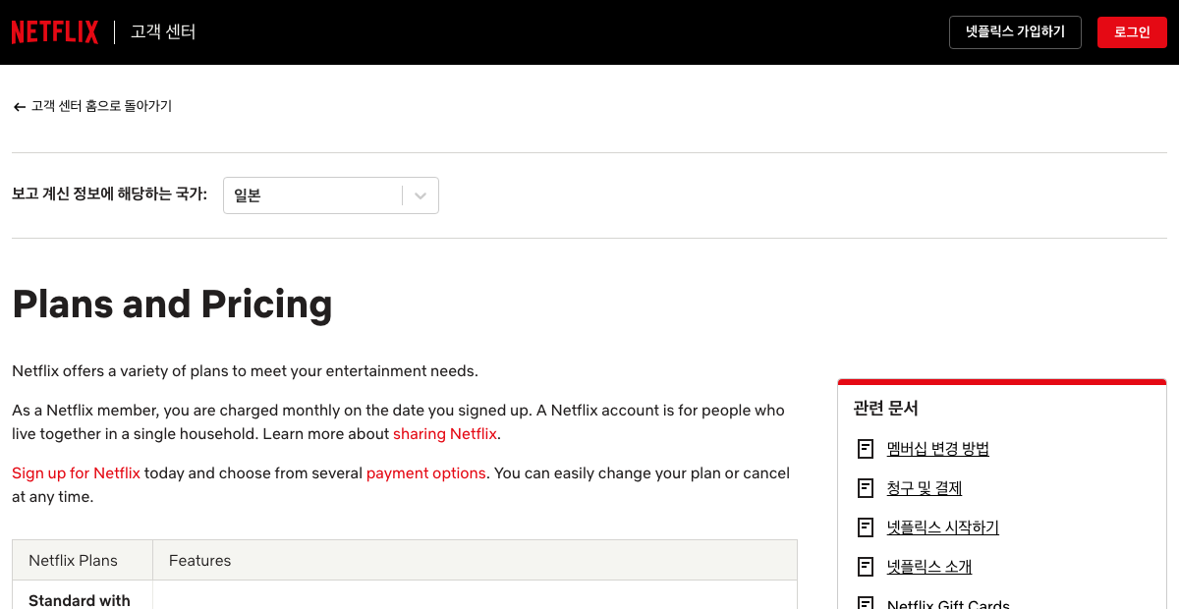Image resolution: width=1179 pixels, height=609 pixels.
Task: Open the 고객 센터 header link
Action: coord(163,32)
